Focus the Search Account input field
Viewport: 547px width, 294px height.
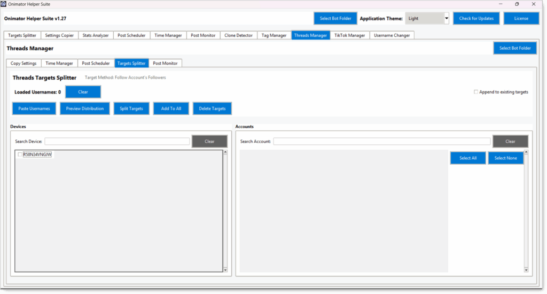[381, 142]
